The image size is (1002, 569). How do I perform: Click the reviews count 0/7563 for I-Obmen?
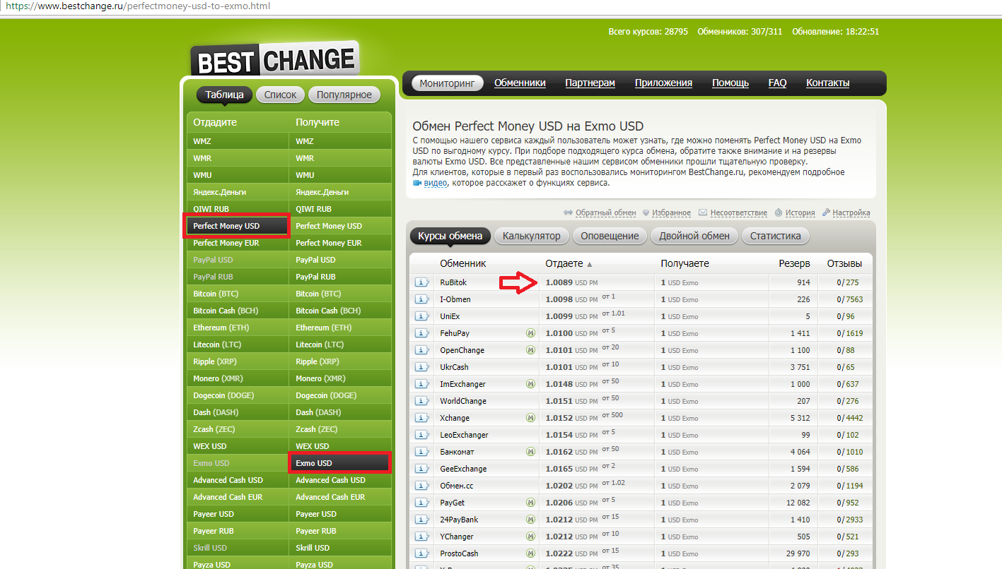click(x=849, y=299)
